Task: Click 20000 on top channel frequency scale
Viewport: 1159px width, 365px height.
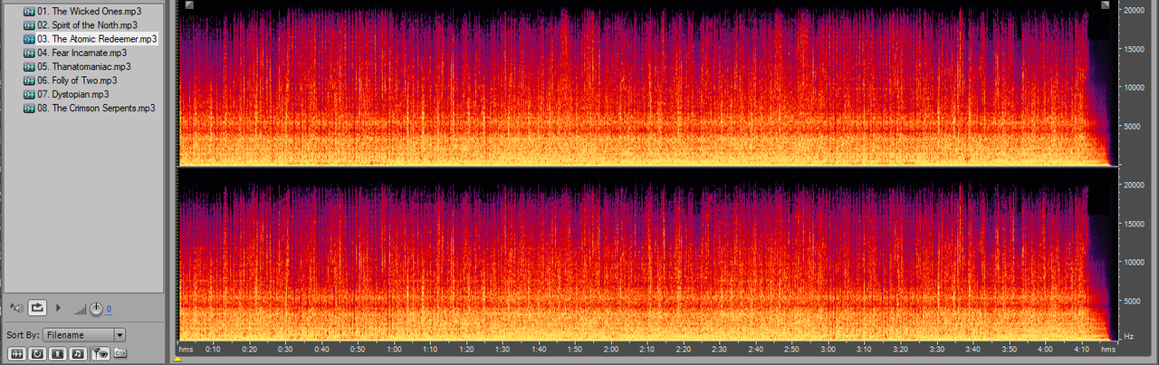Action: click(1135, 10)
